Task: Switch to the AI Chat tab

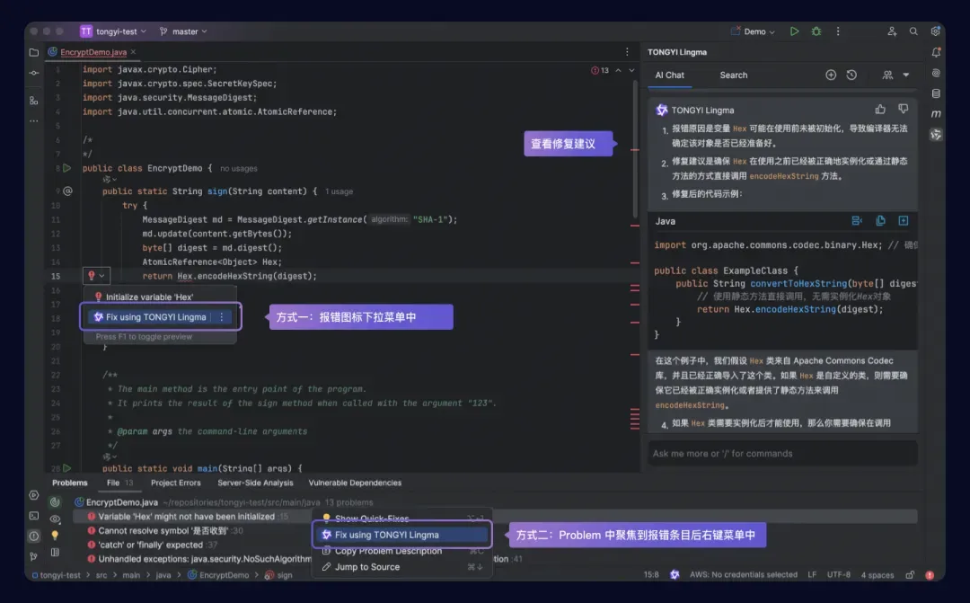Action: pos(669,75)
